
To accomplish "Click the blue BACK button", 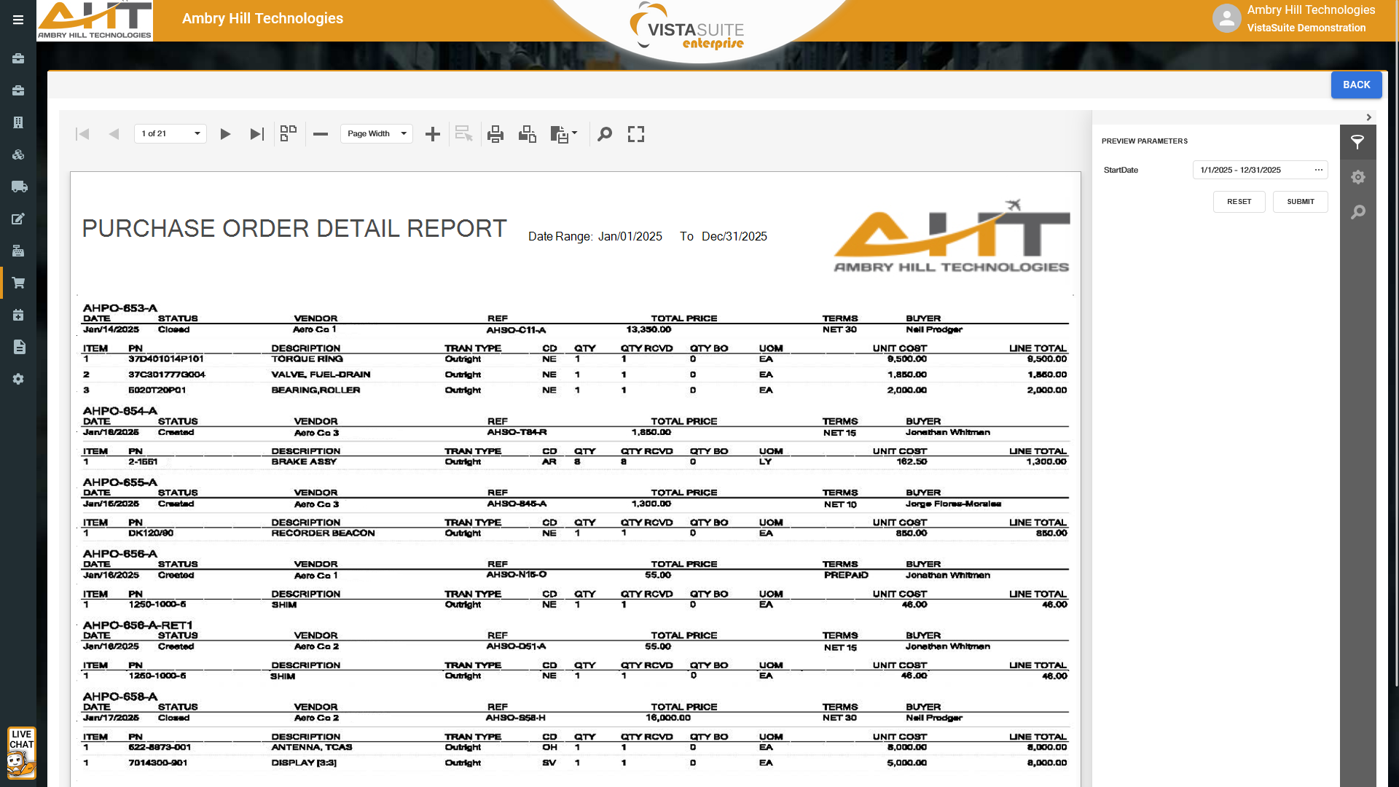I will (1356, 85).
